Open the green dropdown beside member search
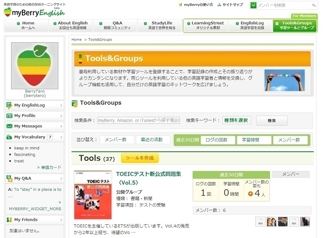Screen dimensions: 323x238 (253, 5)
